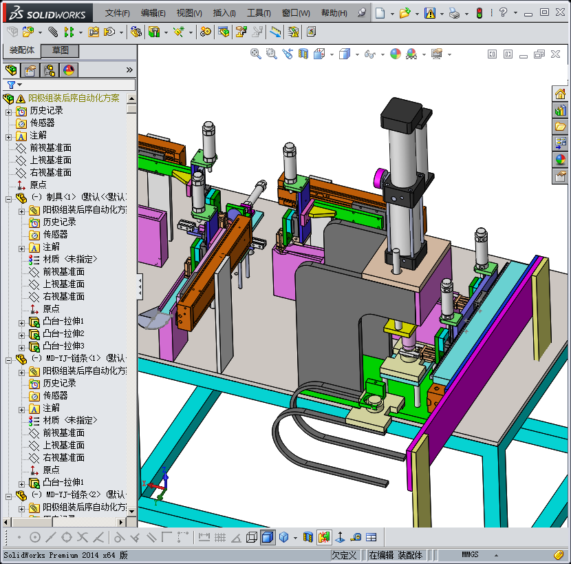Toggle the wireframe cube display button

(x=252, y=537)
